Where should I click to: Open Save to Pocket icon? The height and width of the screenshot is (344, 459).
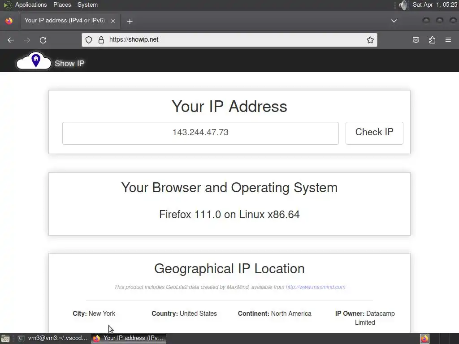pos(416,40)
